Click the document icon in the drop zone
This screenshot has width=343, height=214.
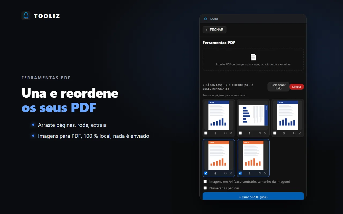pyautogui.click(x=253, y=57)
